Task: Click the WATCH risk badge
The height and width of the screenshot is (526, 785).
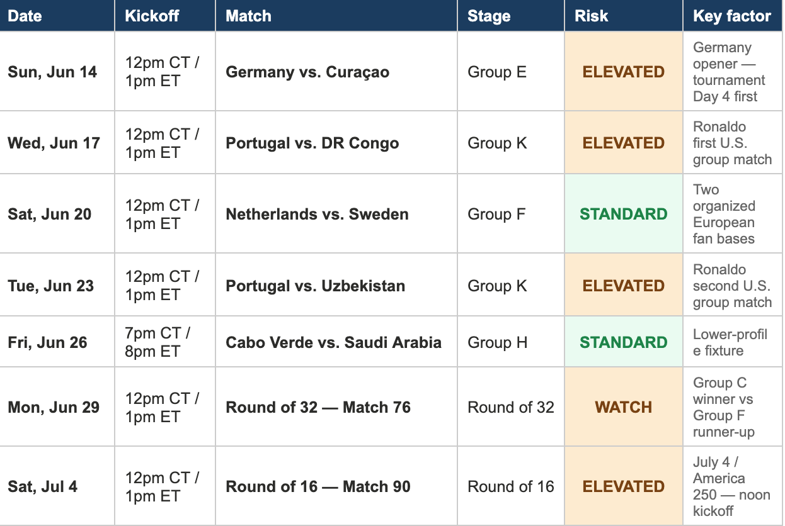Action: 624,407
